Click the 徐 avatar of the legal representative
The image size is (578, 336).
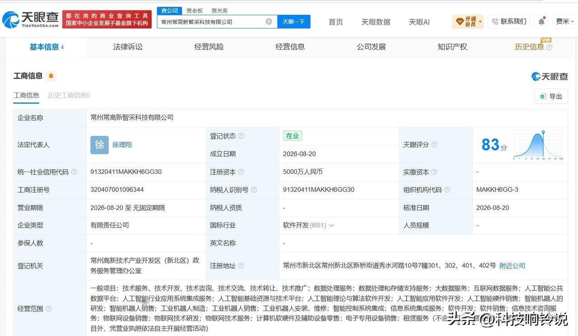pos(99,145)
